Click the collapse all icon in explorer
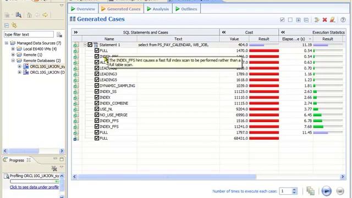Image resolution: width=352 pixels, height=198 pixels. tap(7, 25)
